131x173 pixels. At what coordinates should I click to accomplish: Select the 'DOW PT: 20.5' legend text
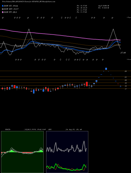10,12
